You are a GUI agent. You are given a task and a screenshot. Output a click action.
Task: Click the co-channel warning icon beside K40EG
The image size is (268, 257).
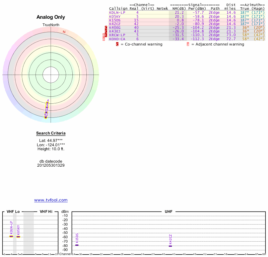[106, 27]
